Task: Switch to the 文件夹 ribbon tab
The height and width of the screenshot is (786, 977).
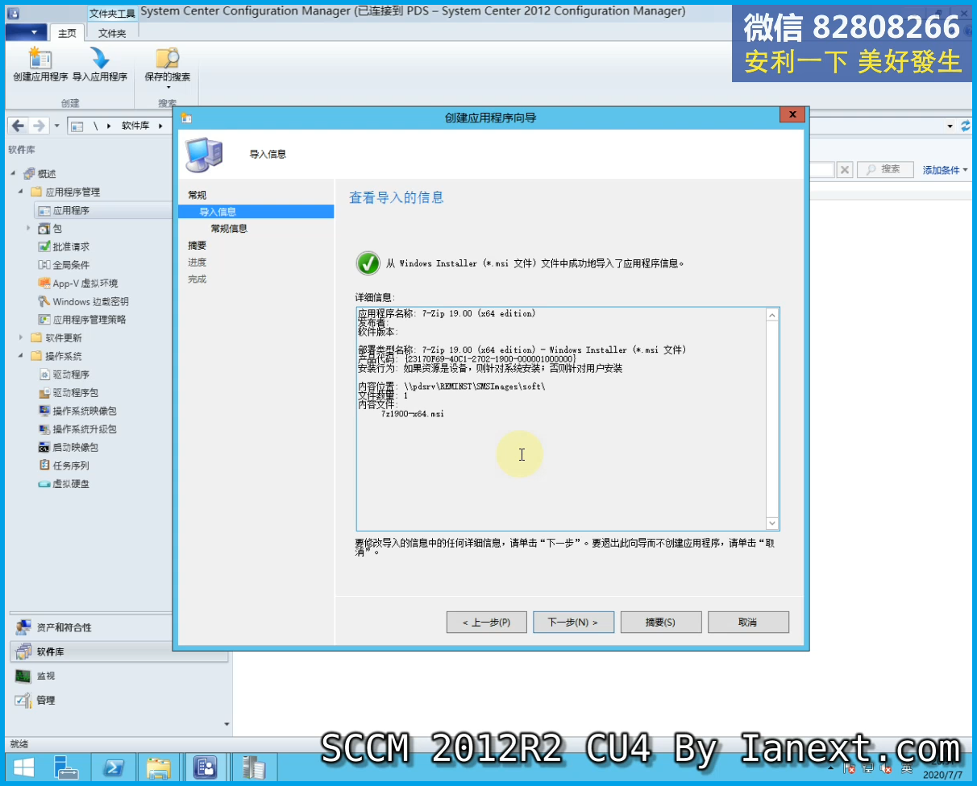Action: tap(112, 33)
